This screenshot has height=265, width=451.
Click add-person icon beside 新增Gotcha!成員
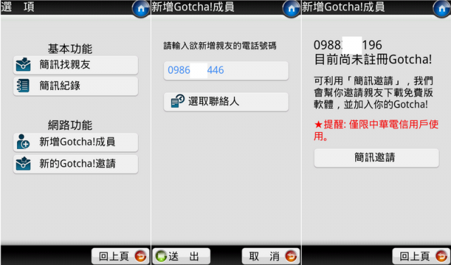(23, 142)
